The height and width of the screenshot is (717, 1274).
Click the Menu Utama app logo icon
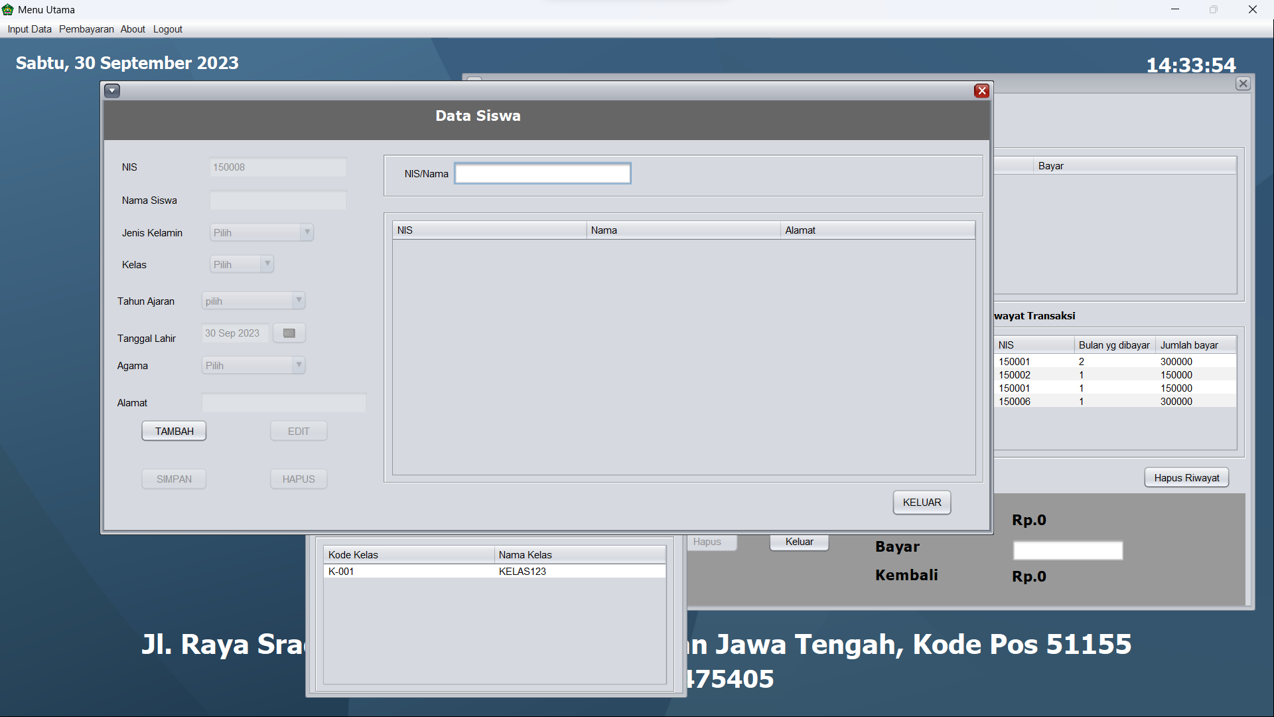coord(8,10)
